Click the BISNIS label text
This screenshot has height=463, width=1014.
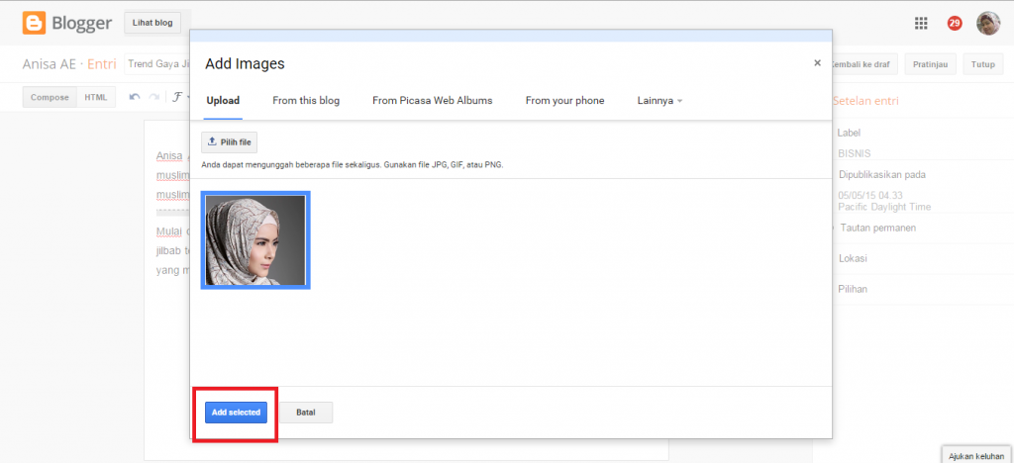pyautogui.click(x=855, y=153)
